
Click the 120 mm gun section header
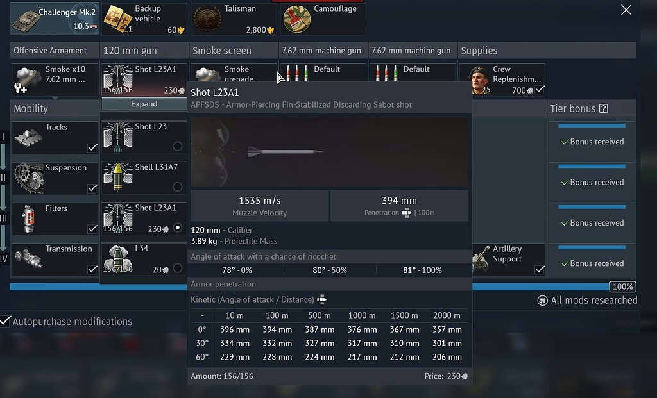142,50
